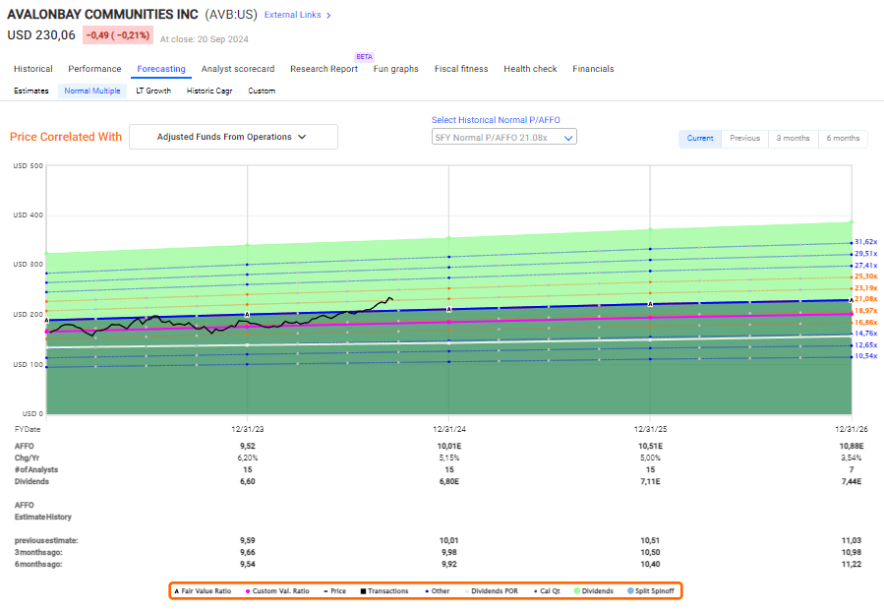
Task: Click Chg/Yr value 6,20%
Action: point(248,458)
